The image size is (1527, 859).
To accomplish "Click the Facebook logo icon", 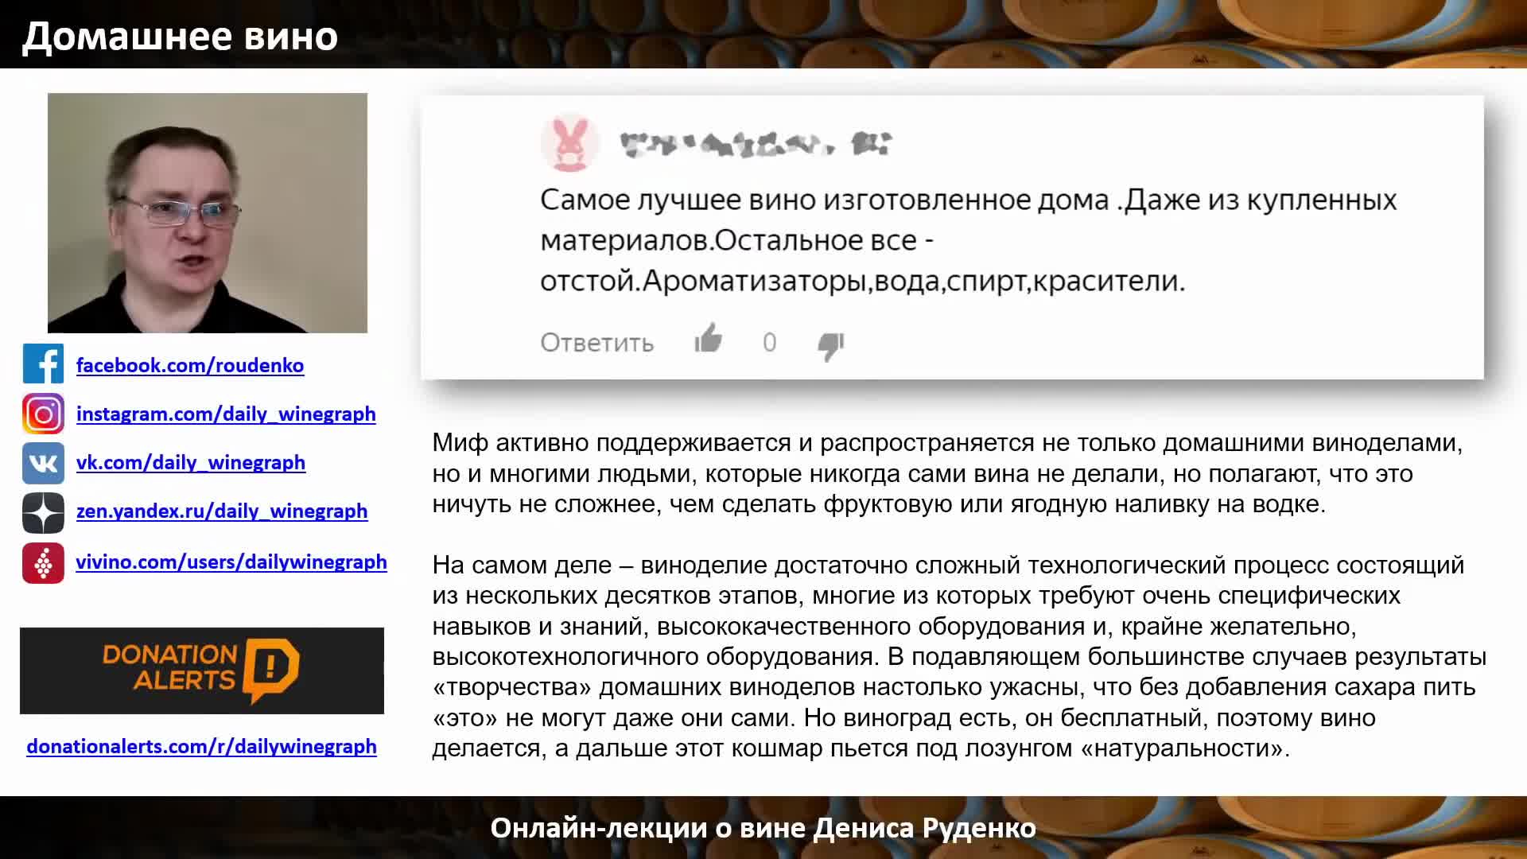I will click(x=43, y=364).
